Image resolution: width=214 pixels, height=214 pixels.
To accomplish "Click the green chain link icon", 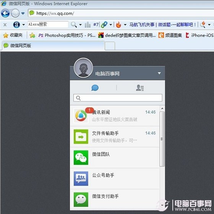I will tap(104, 25).
